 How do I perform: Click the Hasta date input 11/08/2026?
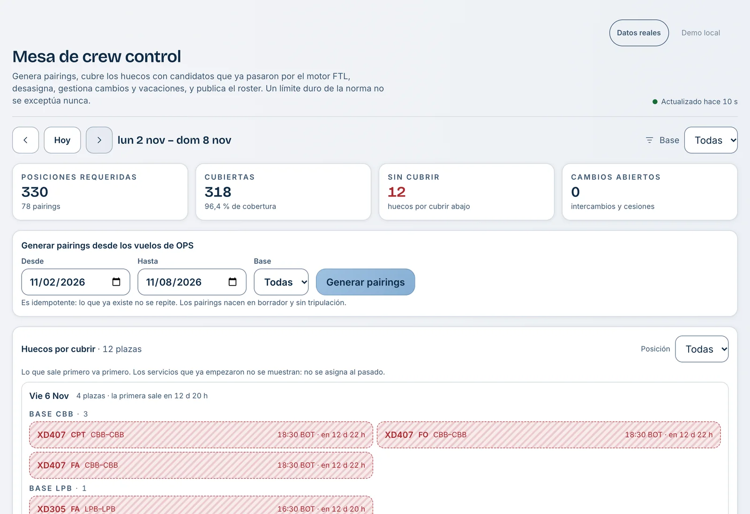coord(192,282)
